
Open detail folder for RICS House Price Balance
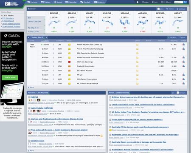(137, 84)
